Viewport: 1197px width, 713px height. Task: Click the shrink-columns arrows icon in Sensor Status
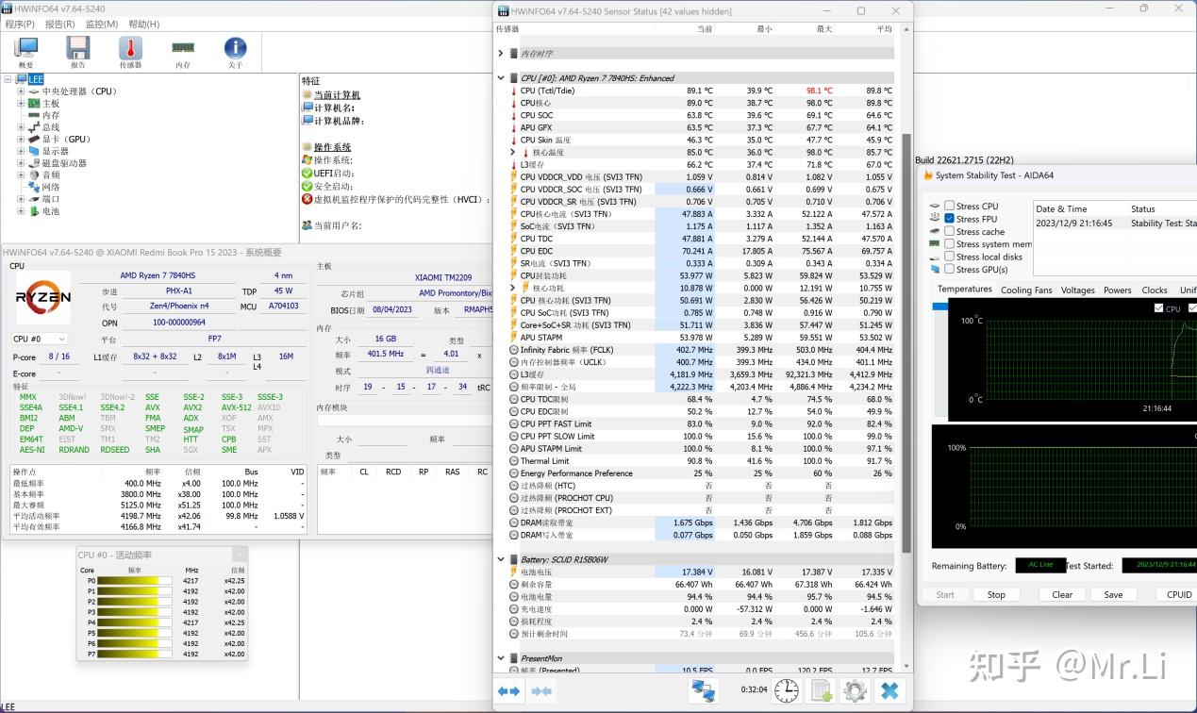(x=541, y=691)
